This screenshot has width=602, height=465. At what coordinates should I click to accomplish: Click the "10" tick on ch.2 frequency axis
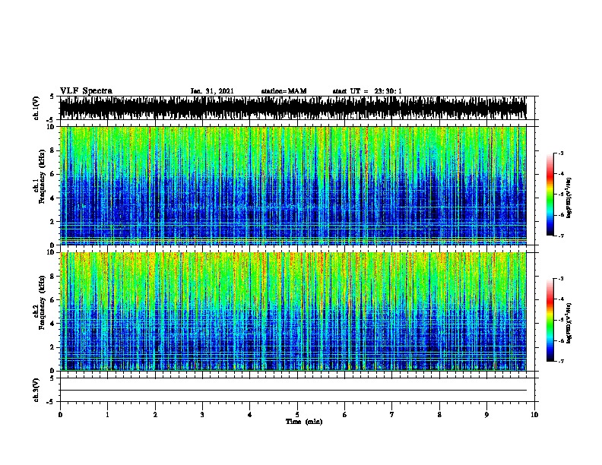pyautogui.click(x=51, y=252)
